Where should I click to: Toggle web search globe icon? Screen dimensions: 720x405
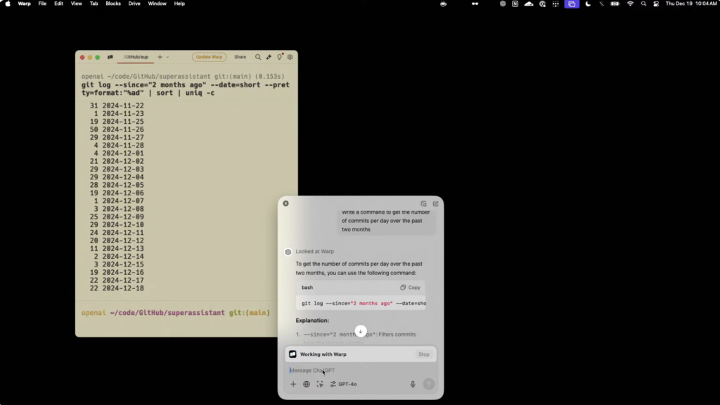tap(307, 384)
